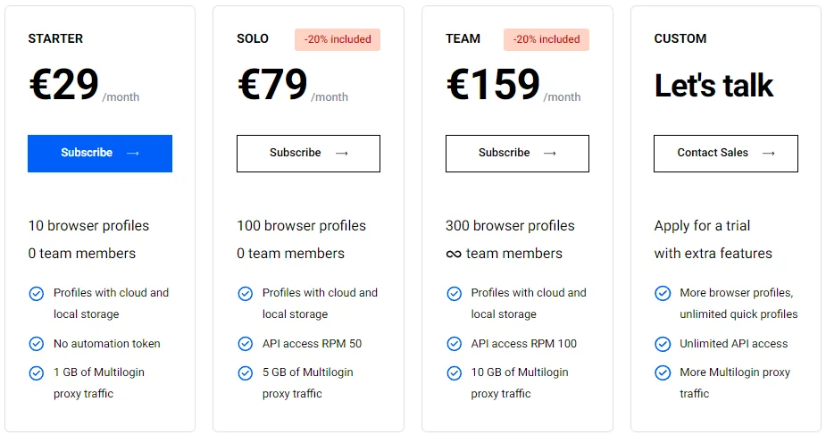Click check icon beside API access RPM 100
826x435 pixels.
point(455,344)
